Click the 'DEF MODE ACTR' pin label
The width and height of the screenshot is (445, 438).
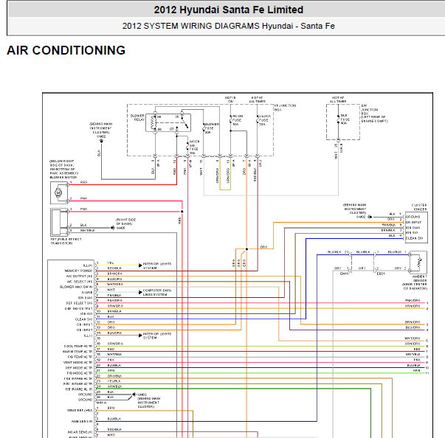click(x=79, y=368)
